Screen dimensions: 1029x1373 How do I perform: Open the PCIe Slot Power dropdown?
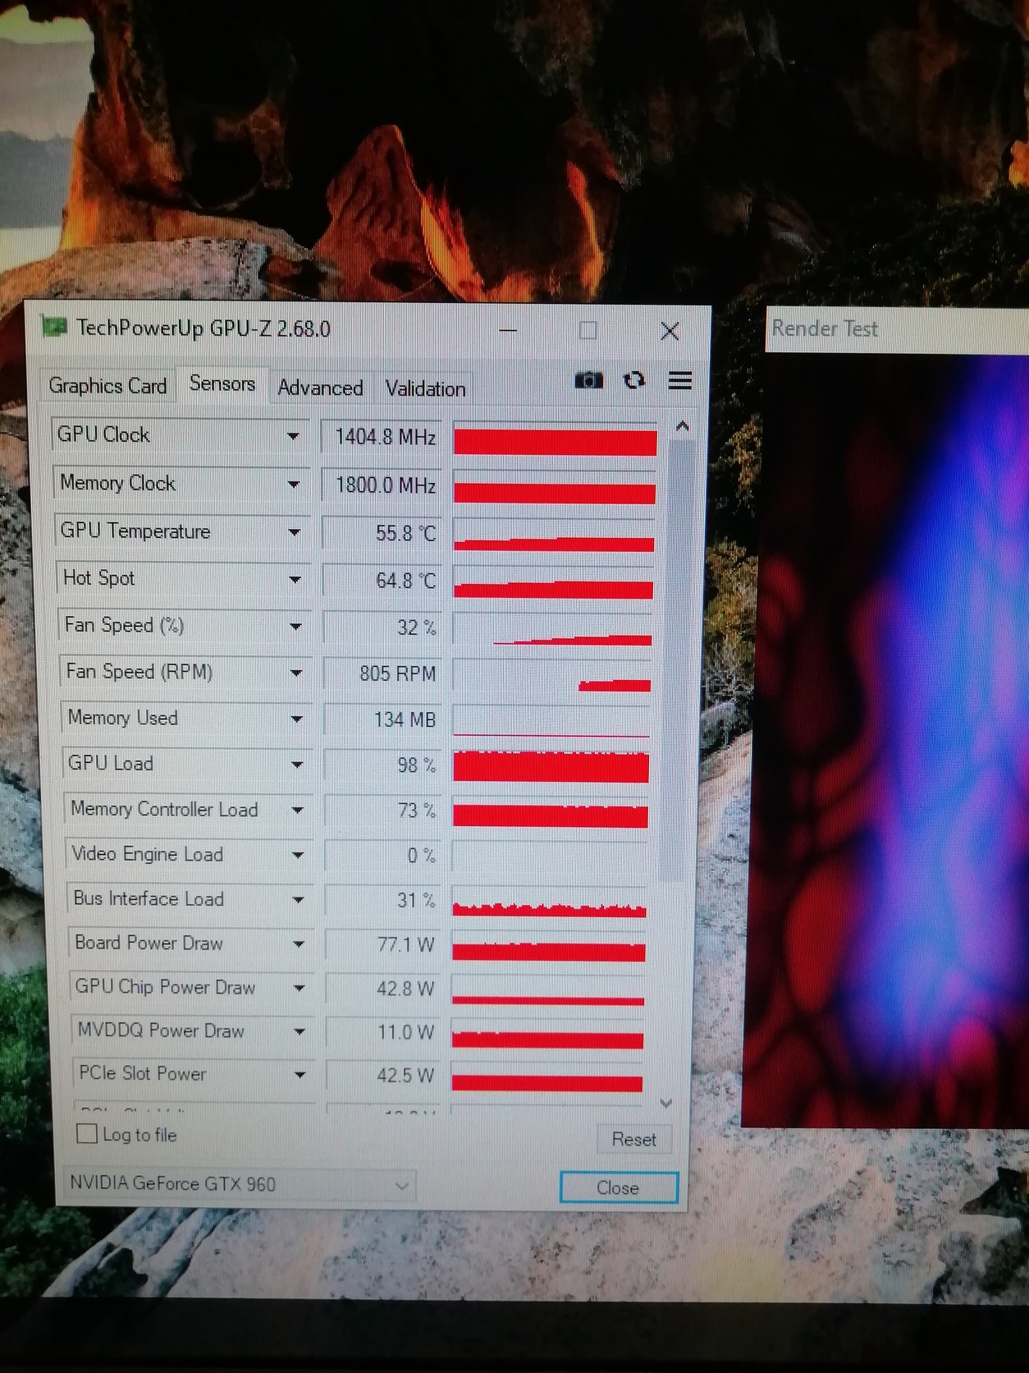point(300,1074)
